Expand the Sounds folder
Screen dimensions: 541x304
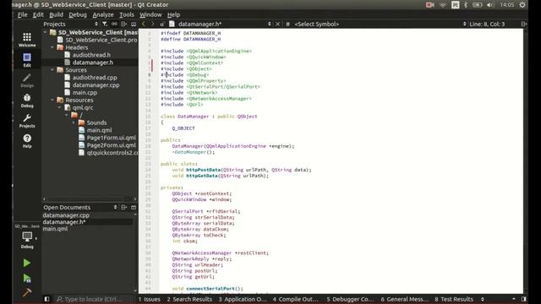point(74,122)
